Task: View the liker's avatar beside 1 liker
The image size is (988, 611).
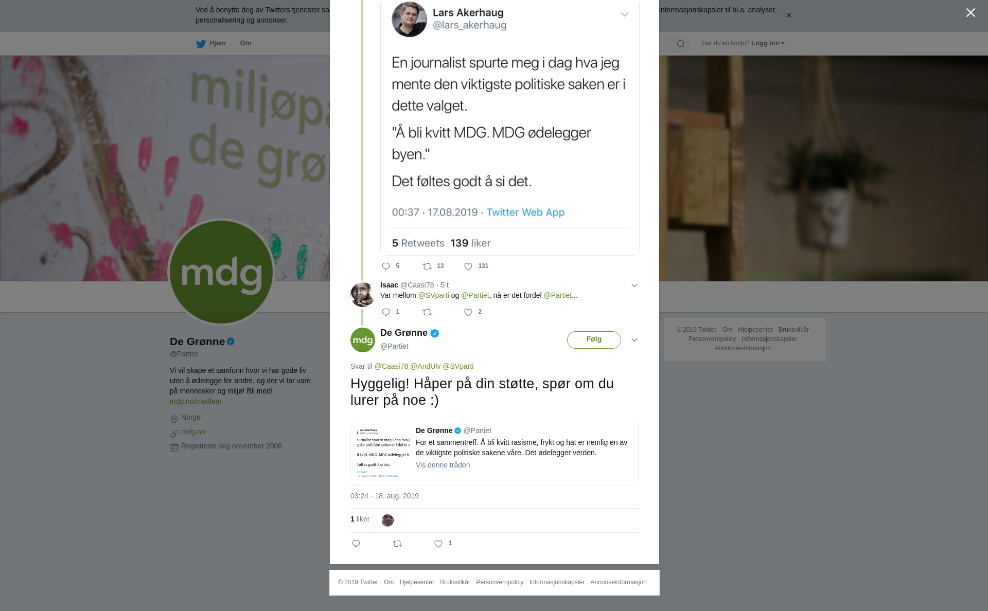Action: (x=387, y=520)
